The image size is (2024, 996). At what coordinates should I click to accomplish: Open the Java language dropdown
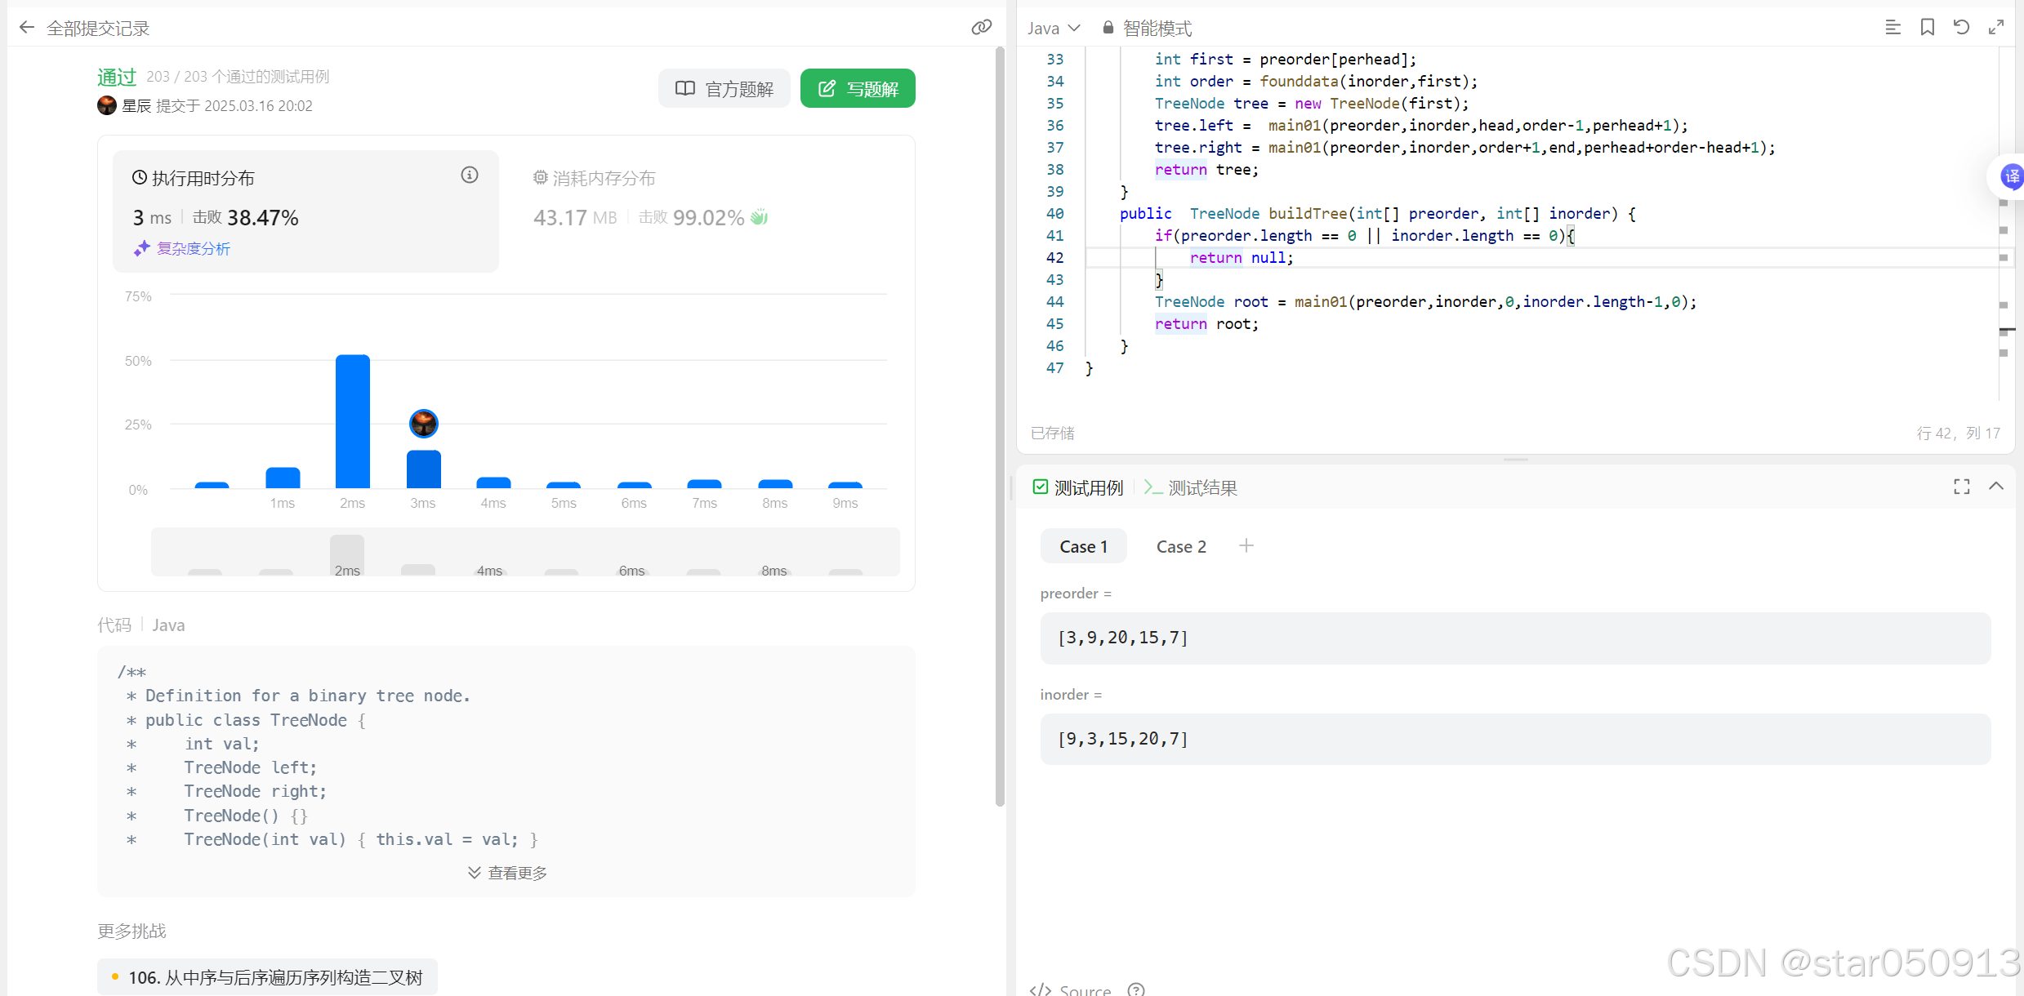(x=1054, y=29)
